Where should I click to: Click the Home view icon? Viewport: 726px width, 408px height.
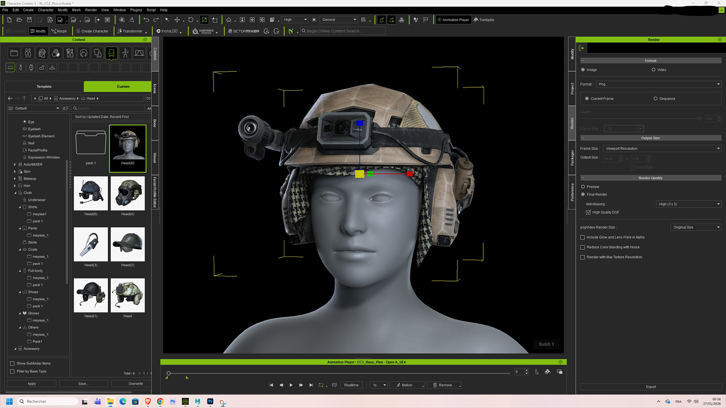(x=229, y=20)
